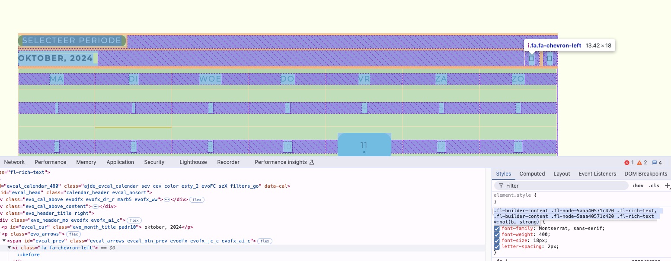Toggle the :hov element state panel

tap(638, 186)
